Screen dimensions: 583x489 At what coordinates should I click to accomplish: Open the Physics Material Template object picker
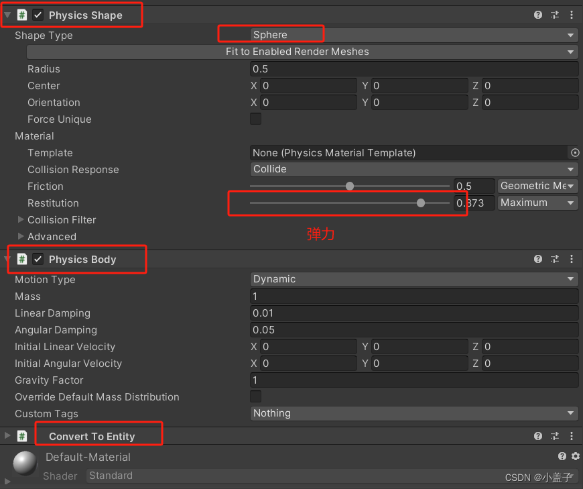pos(575,152)
